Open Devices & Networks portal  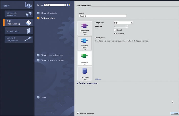pyautogui.click(x=19, y=14)
